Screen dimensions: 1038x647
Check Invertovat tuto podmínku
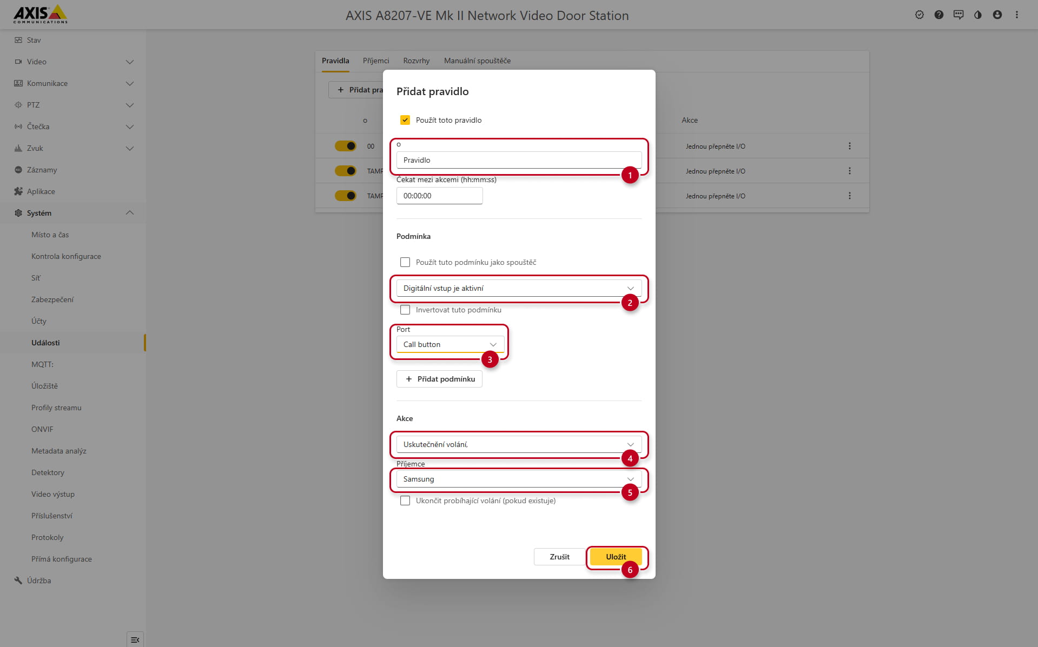click(x=405, y=310)
